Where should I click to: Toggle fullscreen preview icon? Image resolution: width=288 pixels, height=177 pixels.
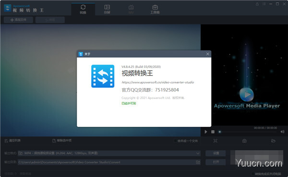point(216,141)
